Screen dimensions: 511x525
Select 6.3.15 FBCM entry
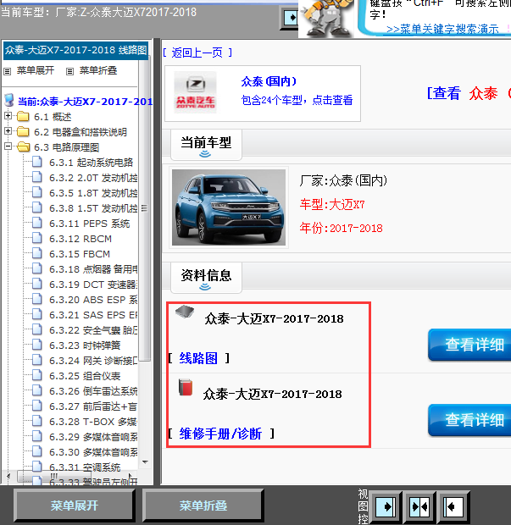click(x=80, y=254)
